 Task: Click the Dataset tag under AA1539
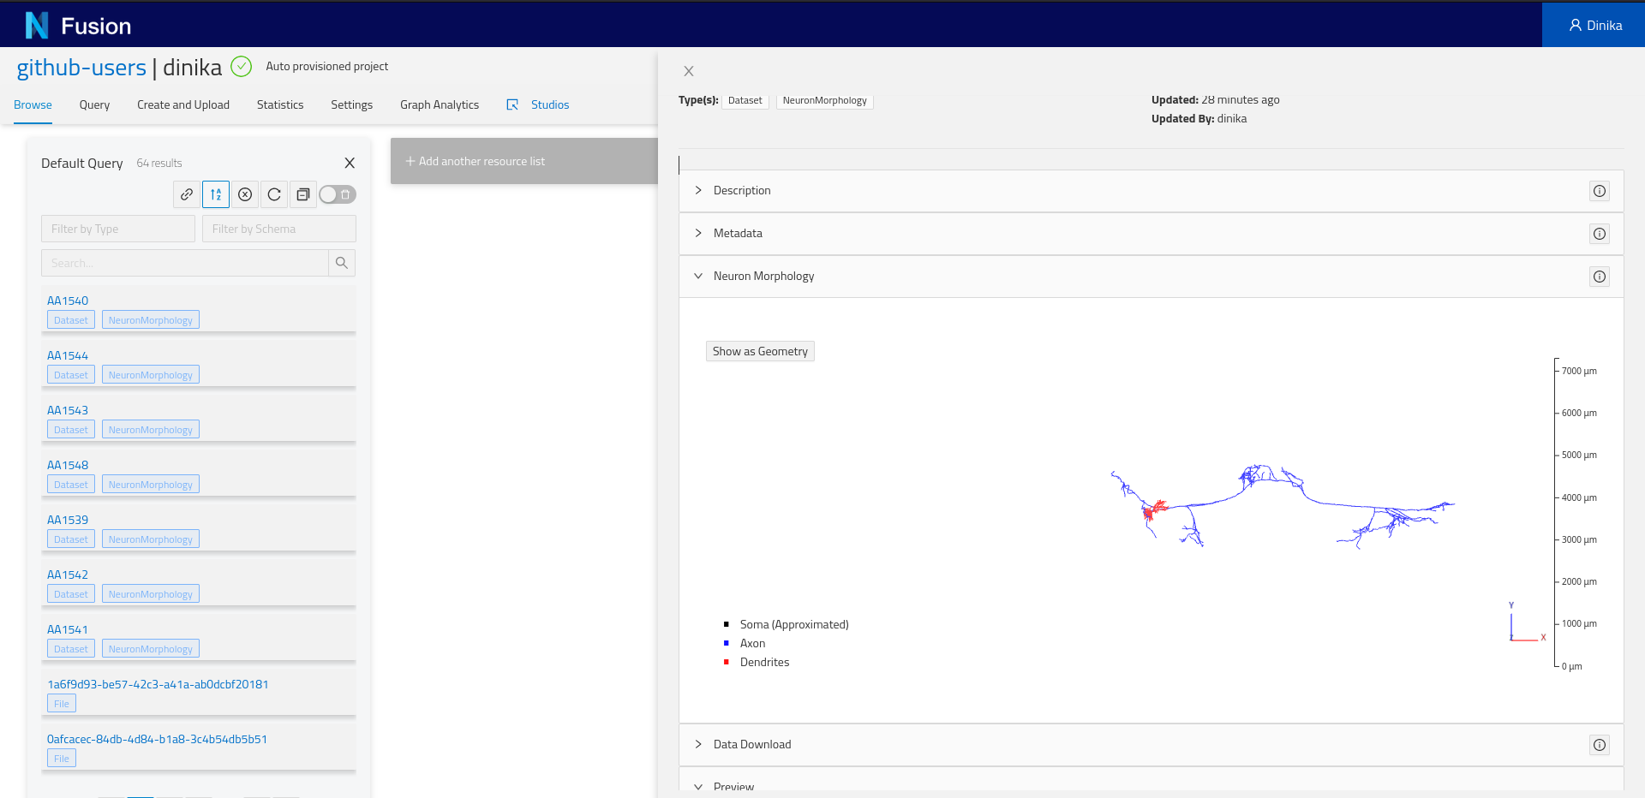71,539
